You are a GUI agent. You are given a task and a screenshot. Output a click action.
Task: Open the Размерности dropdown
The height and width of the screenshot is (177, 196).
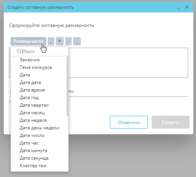click(x=28, y=41)
